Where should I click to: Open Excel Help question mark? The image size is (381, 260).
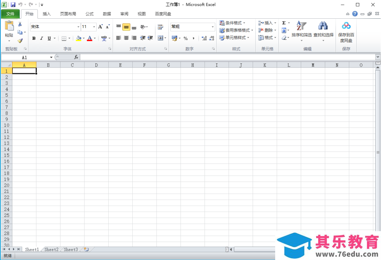(355, 14)
